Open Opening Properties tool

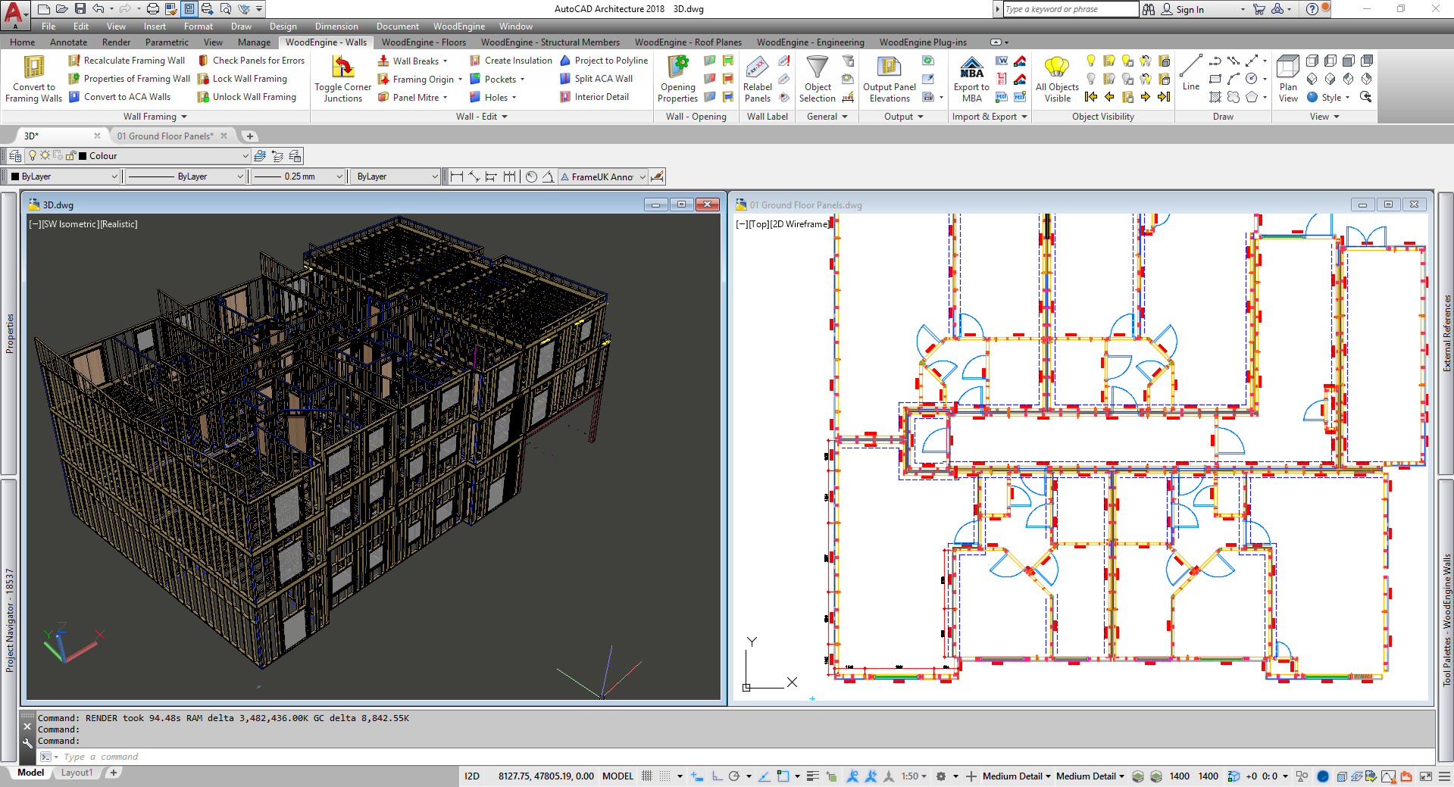point(677,78)
